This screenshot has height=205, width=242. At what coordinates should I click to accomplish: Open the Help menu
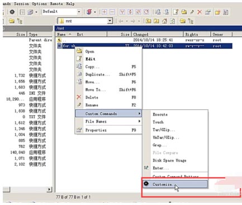(x=70, y=4)
